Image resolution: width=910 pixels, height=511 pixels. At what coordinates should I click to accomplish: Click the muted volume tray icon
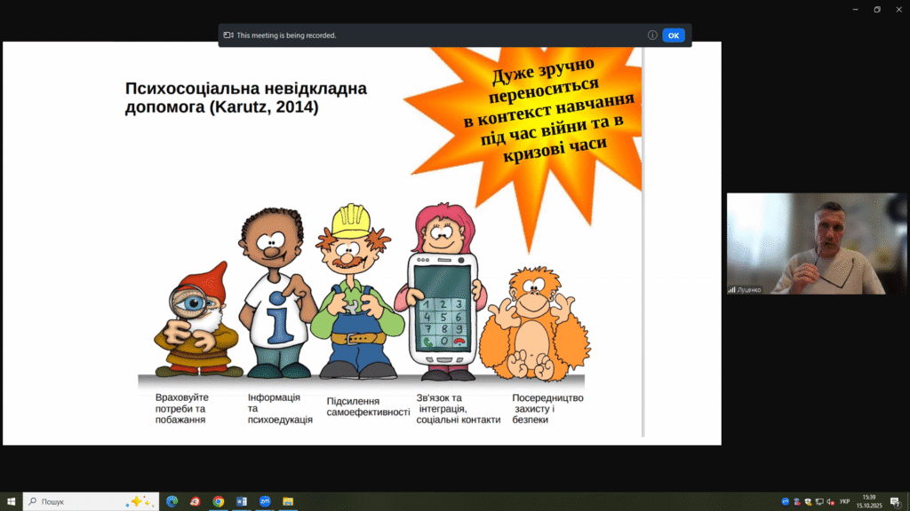click(x=830, y=502)
